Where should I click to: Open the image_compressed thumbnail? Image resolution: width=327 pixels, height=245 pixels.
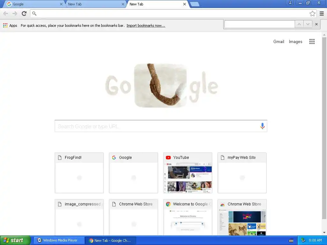tap(79, 217)
